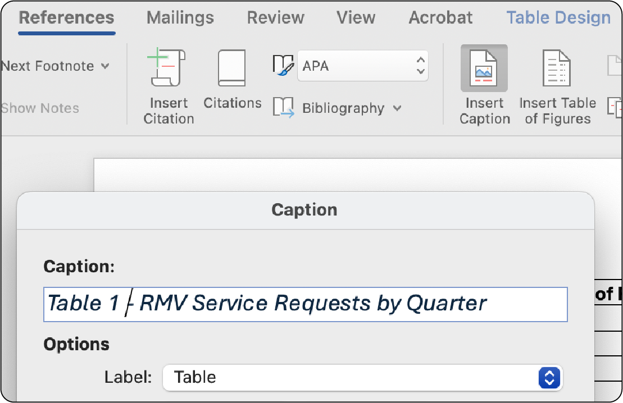Click the citation style pen icon
The width and height of the screenshot is (623, 403).
click(283, 65)
